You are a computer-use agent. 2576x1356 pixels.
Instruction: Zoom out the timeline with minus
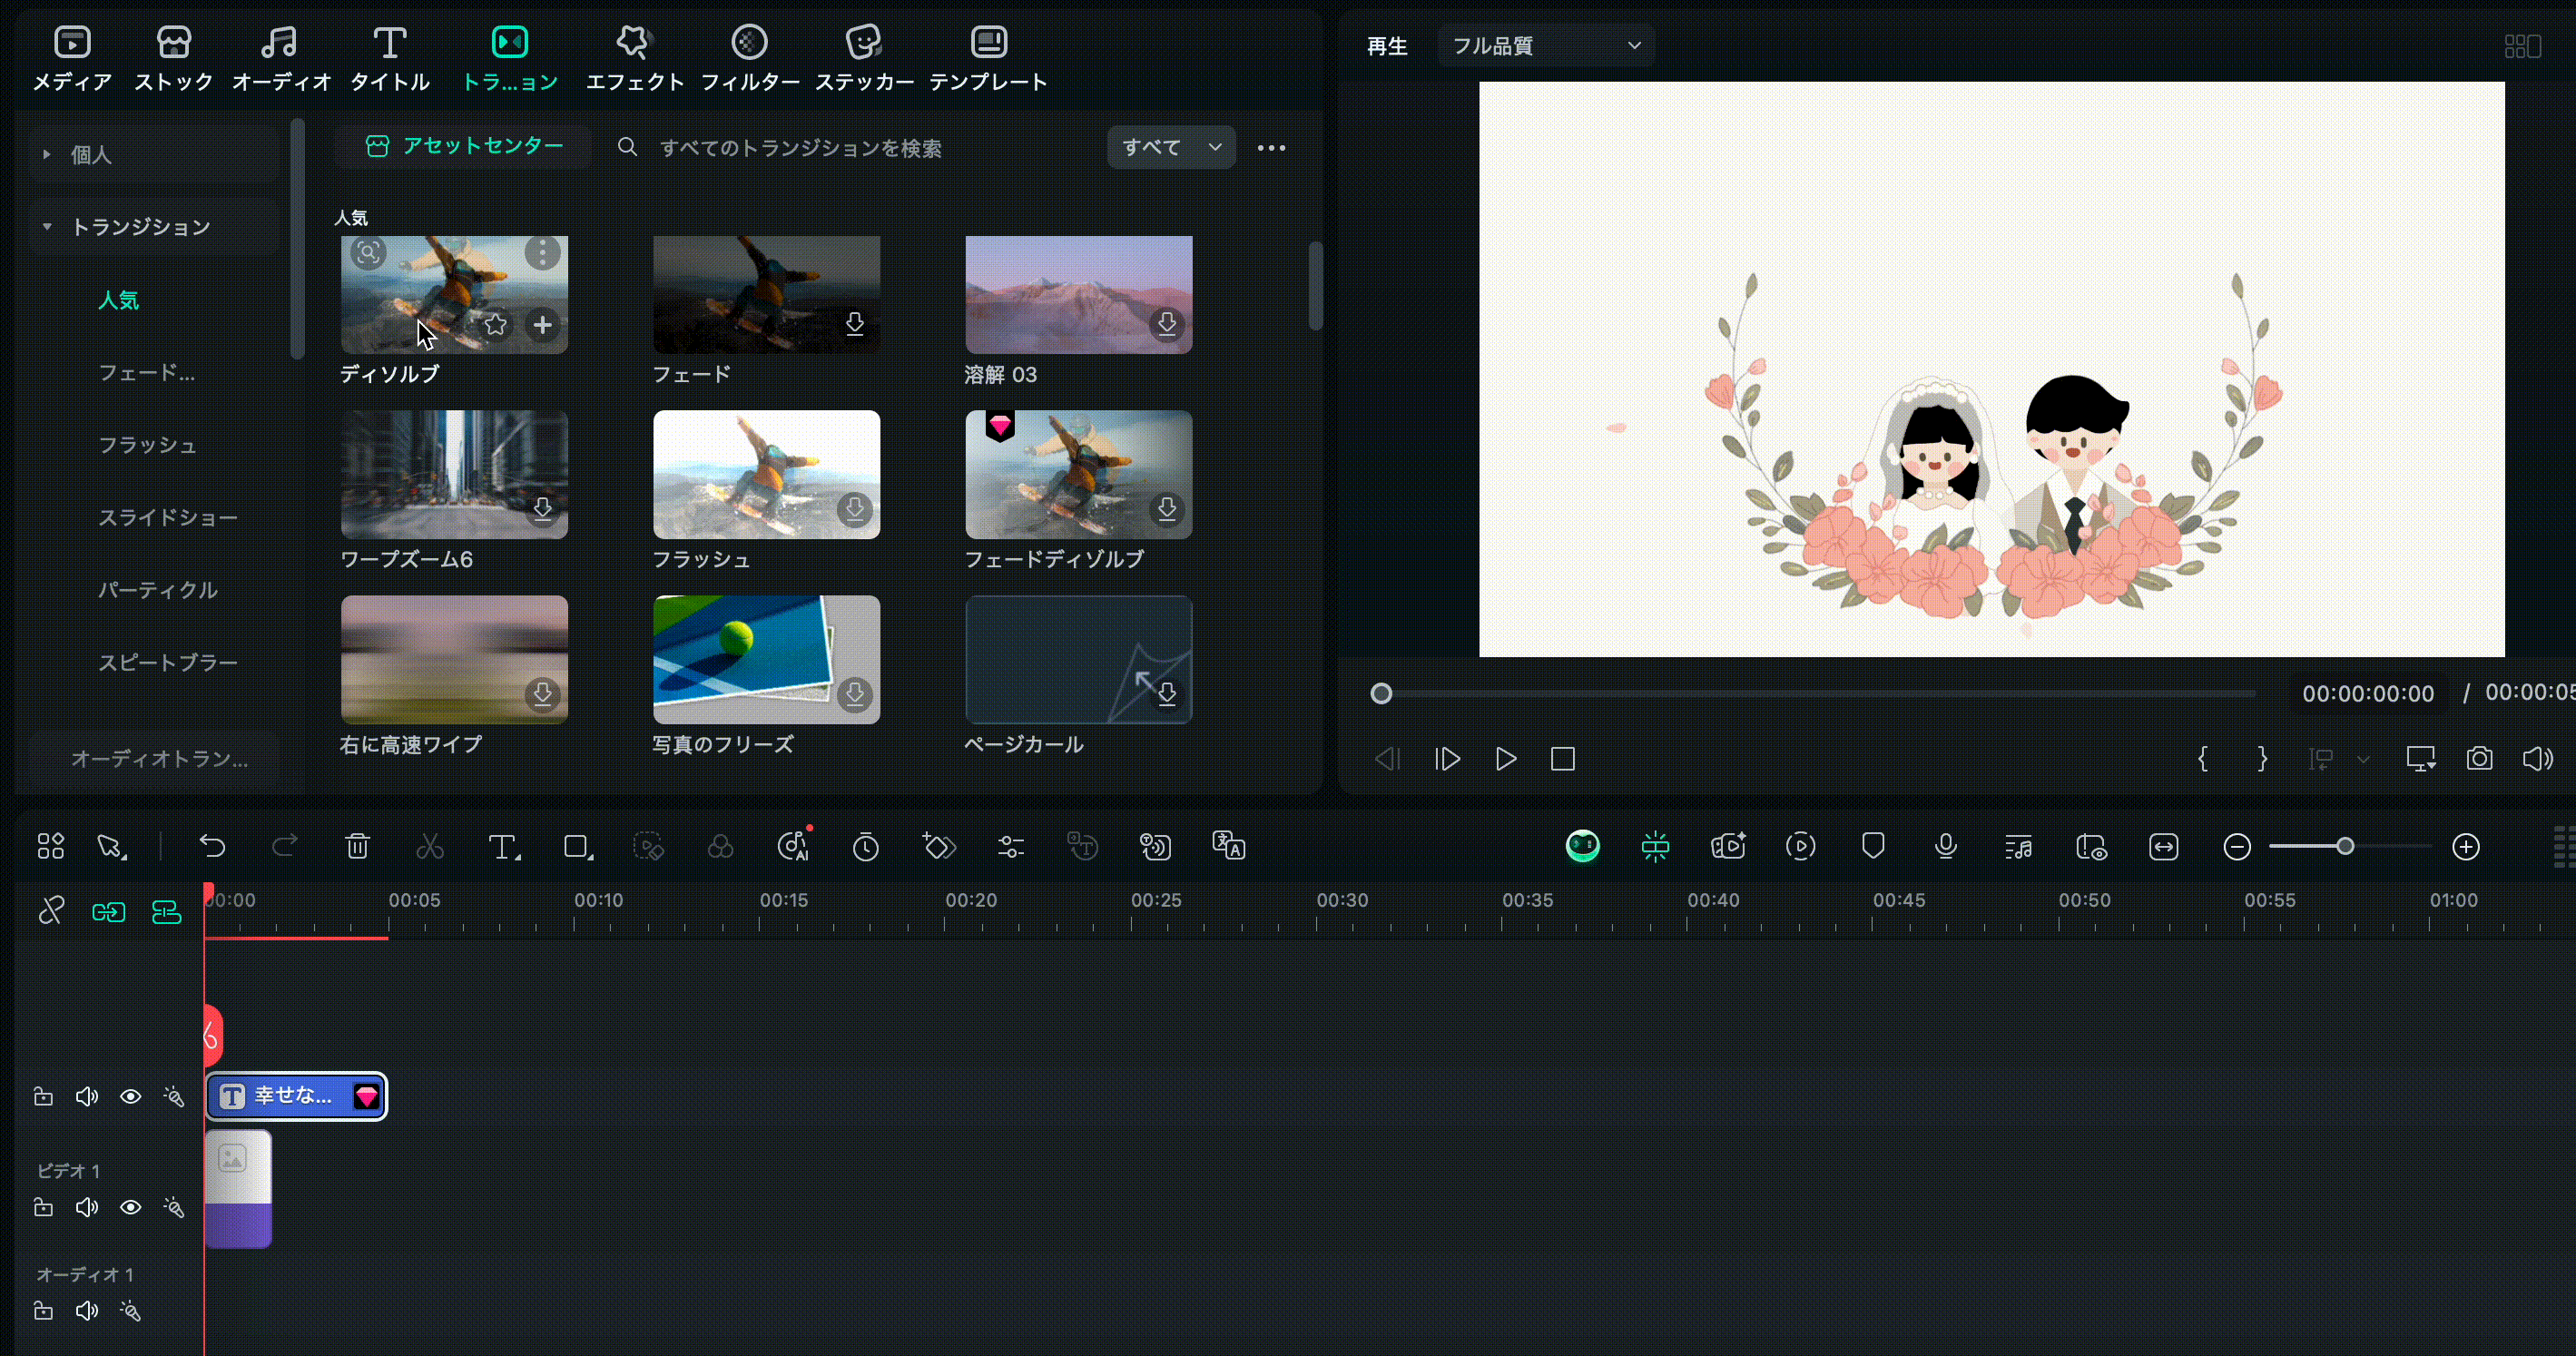coord(2237,847)
